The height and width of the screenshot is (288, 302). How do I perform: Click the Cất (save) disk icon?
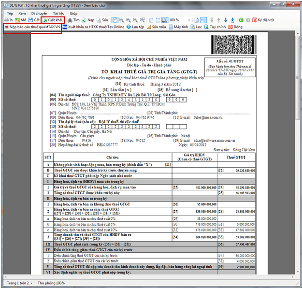(30, 20)
